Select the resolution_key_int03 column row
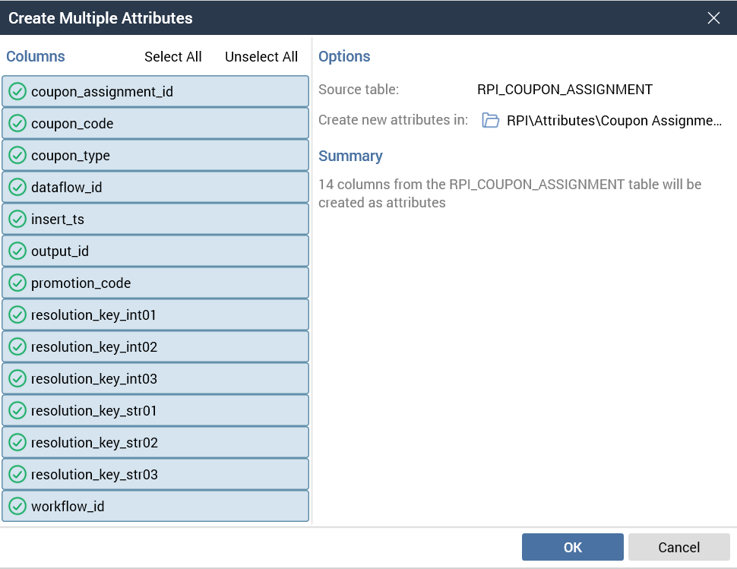Screen dimensions: 737x569 point(155,379)
